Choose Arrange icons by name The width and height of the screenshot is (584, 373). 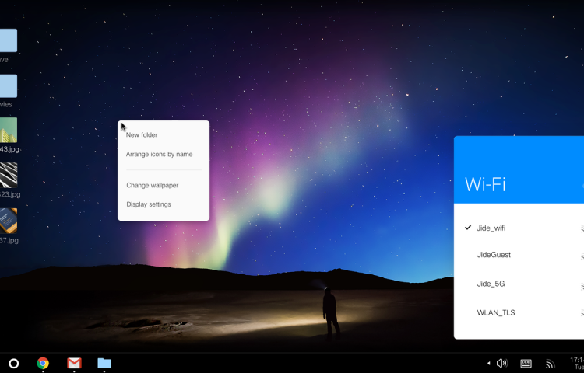[160, 154]
